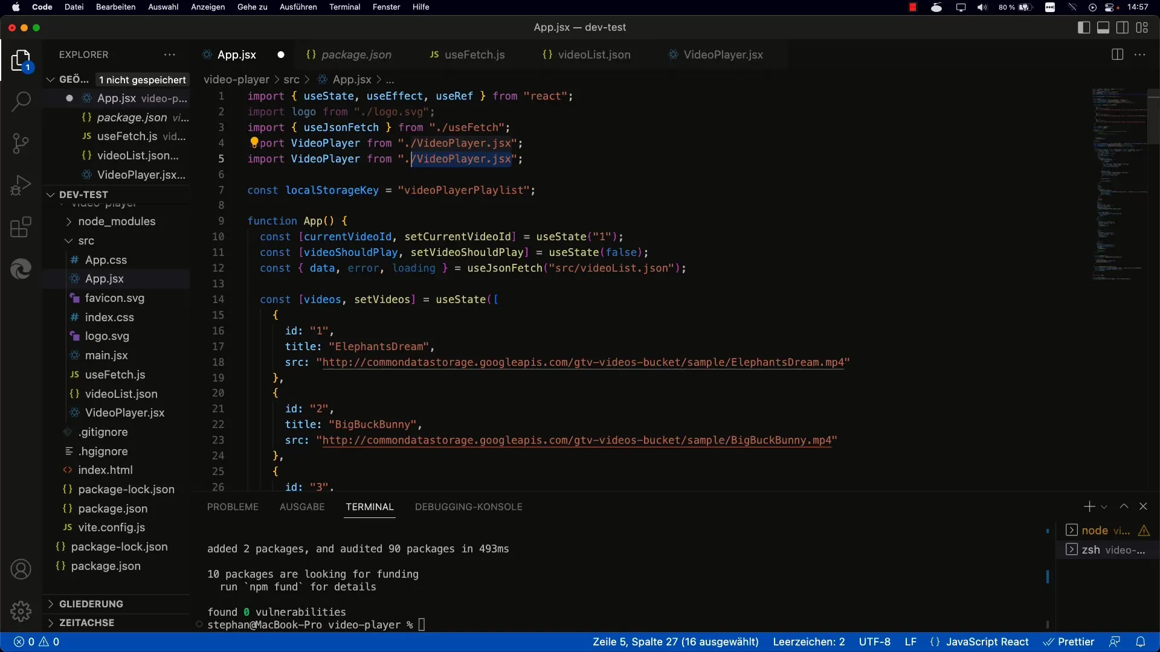Image resolution: width=1160 pixels, height=652 pixels.
Task: Click Zeile 5, Spalte 27 cursor position
Action: [675, 642]
